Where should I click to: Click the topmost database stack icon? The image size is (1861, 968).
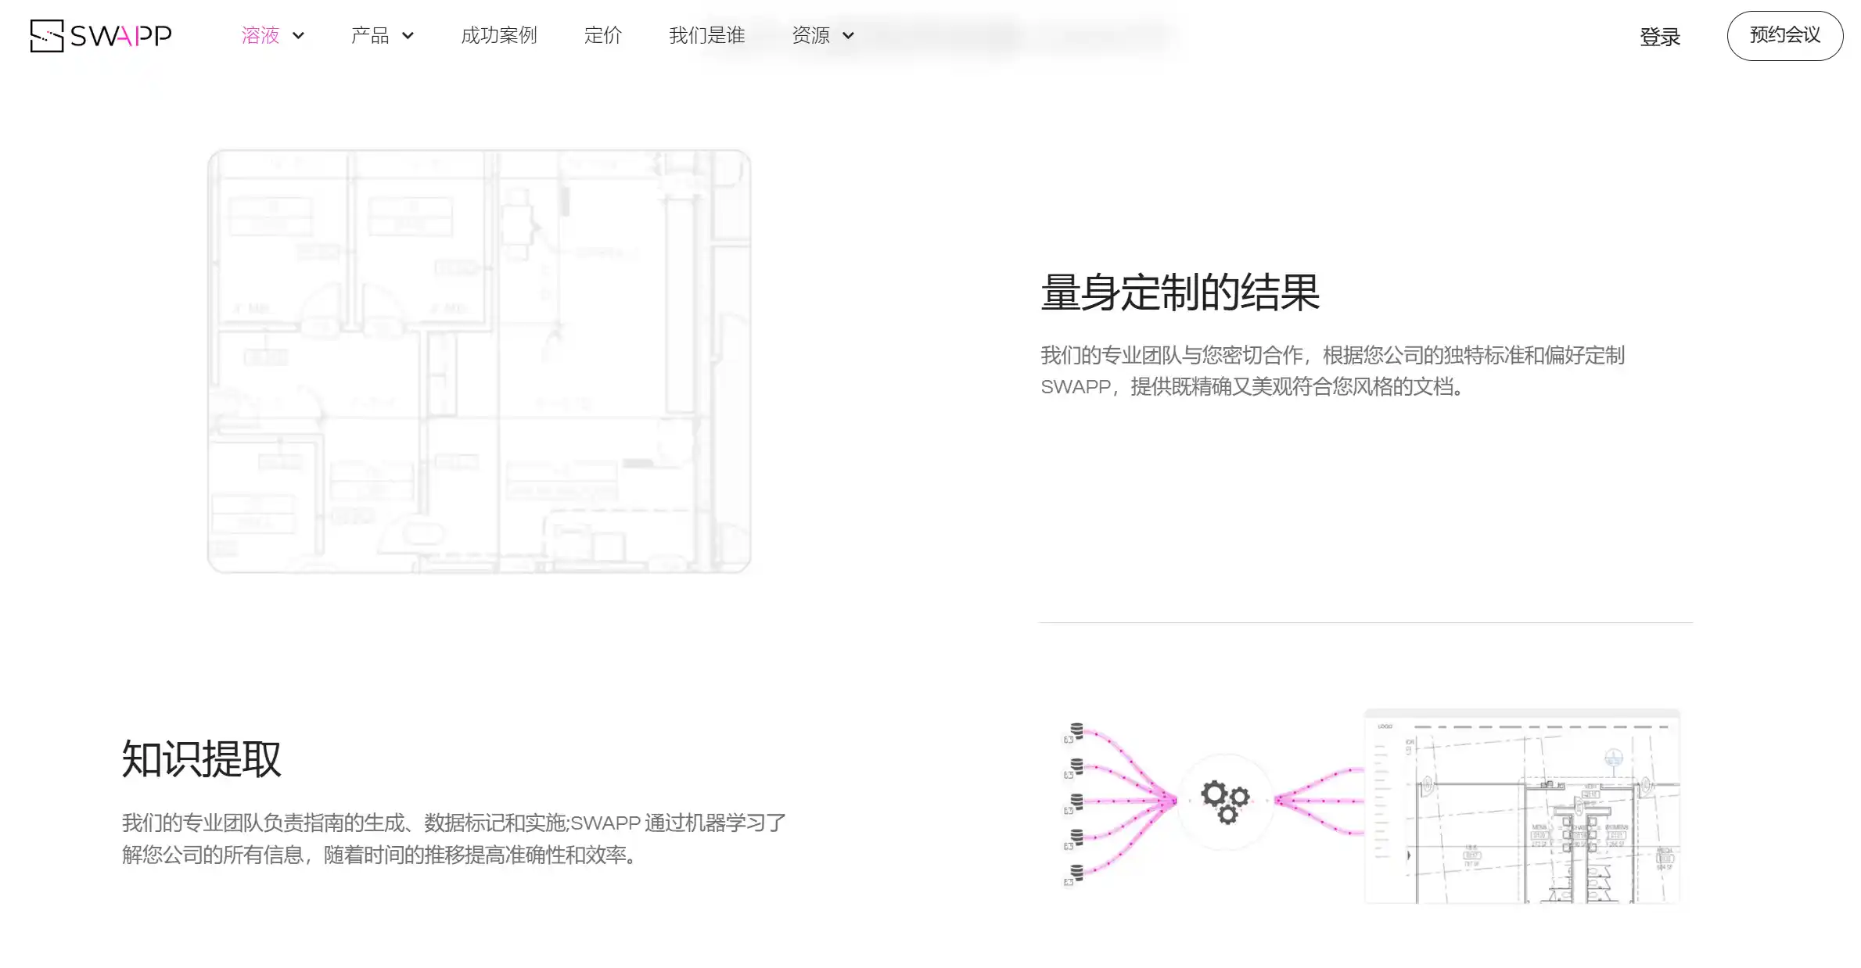click(x=1076, y=730)
